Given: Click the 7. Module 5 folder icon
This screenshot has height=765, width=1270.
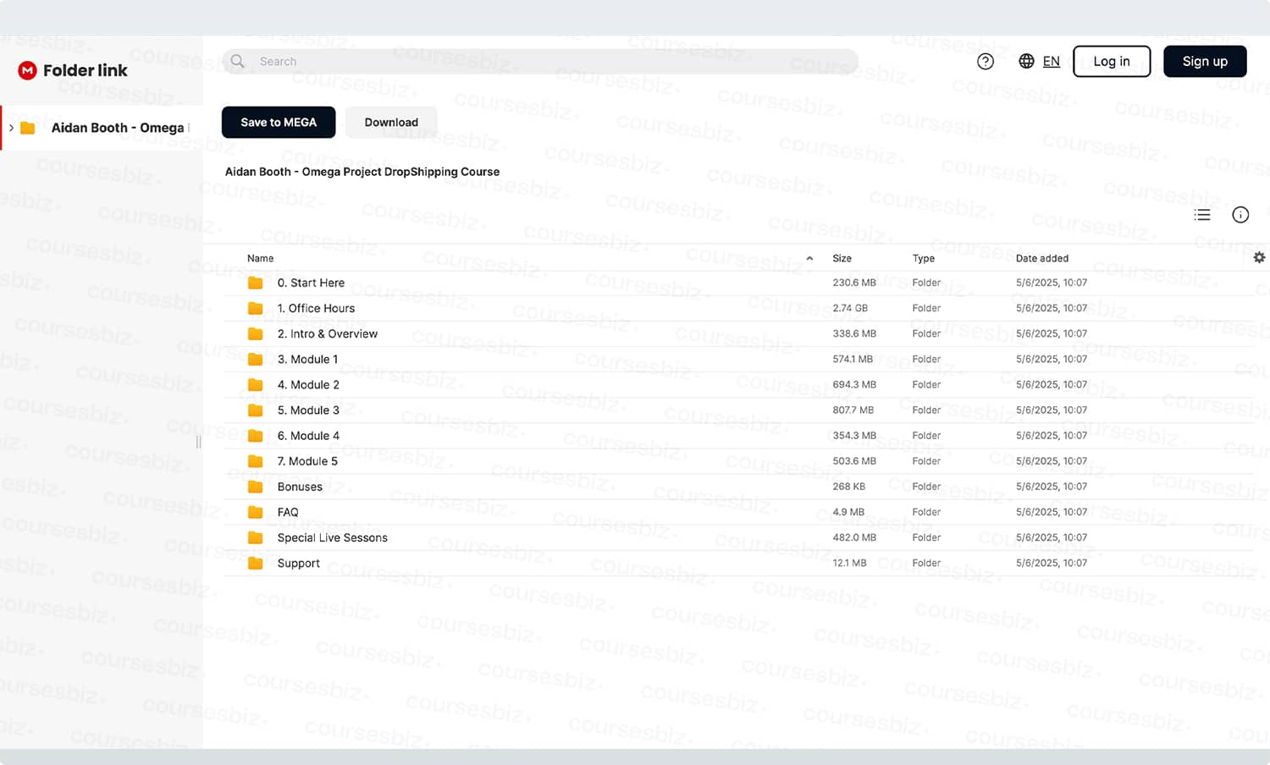Looking at the screenshot, I should [255, 461].
